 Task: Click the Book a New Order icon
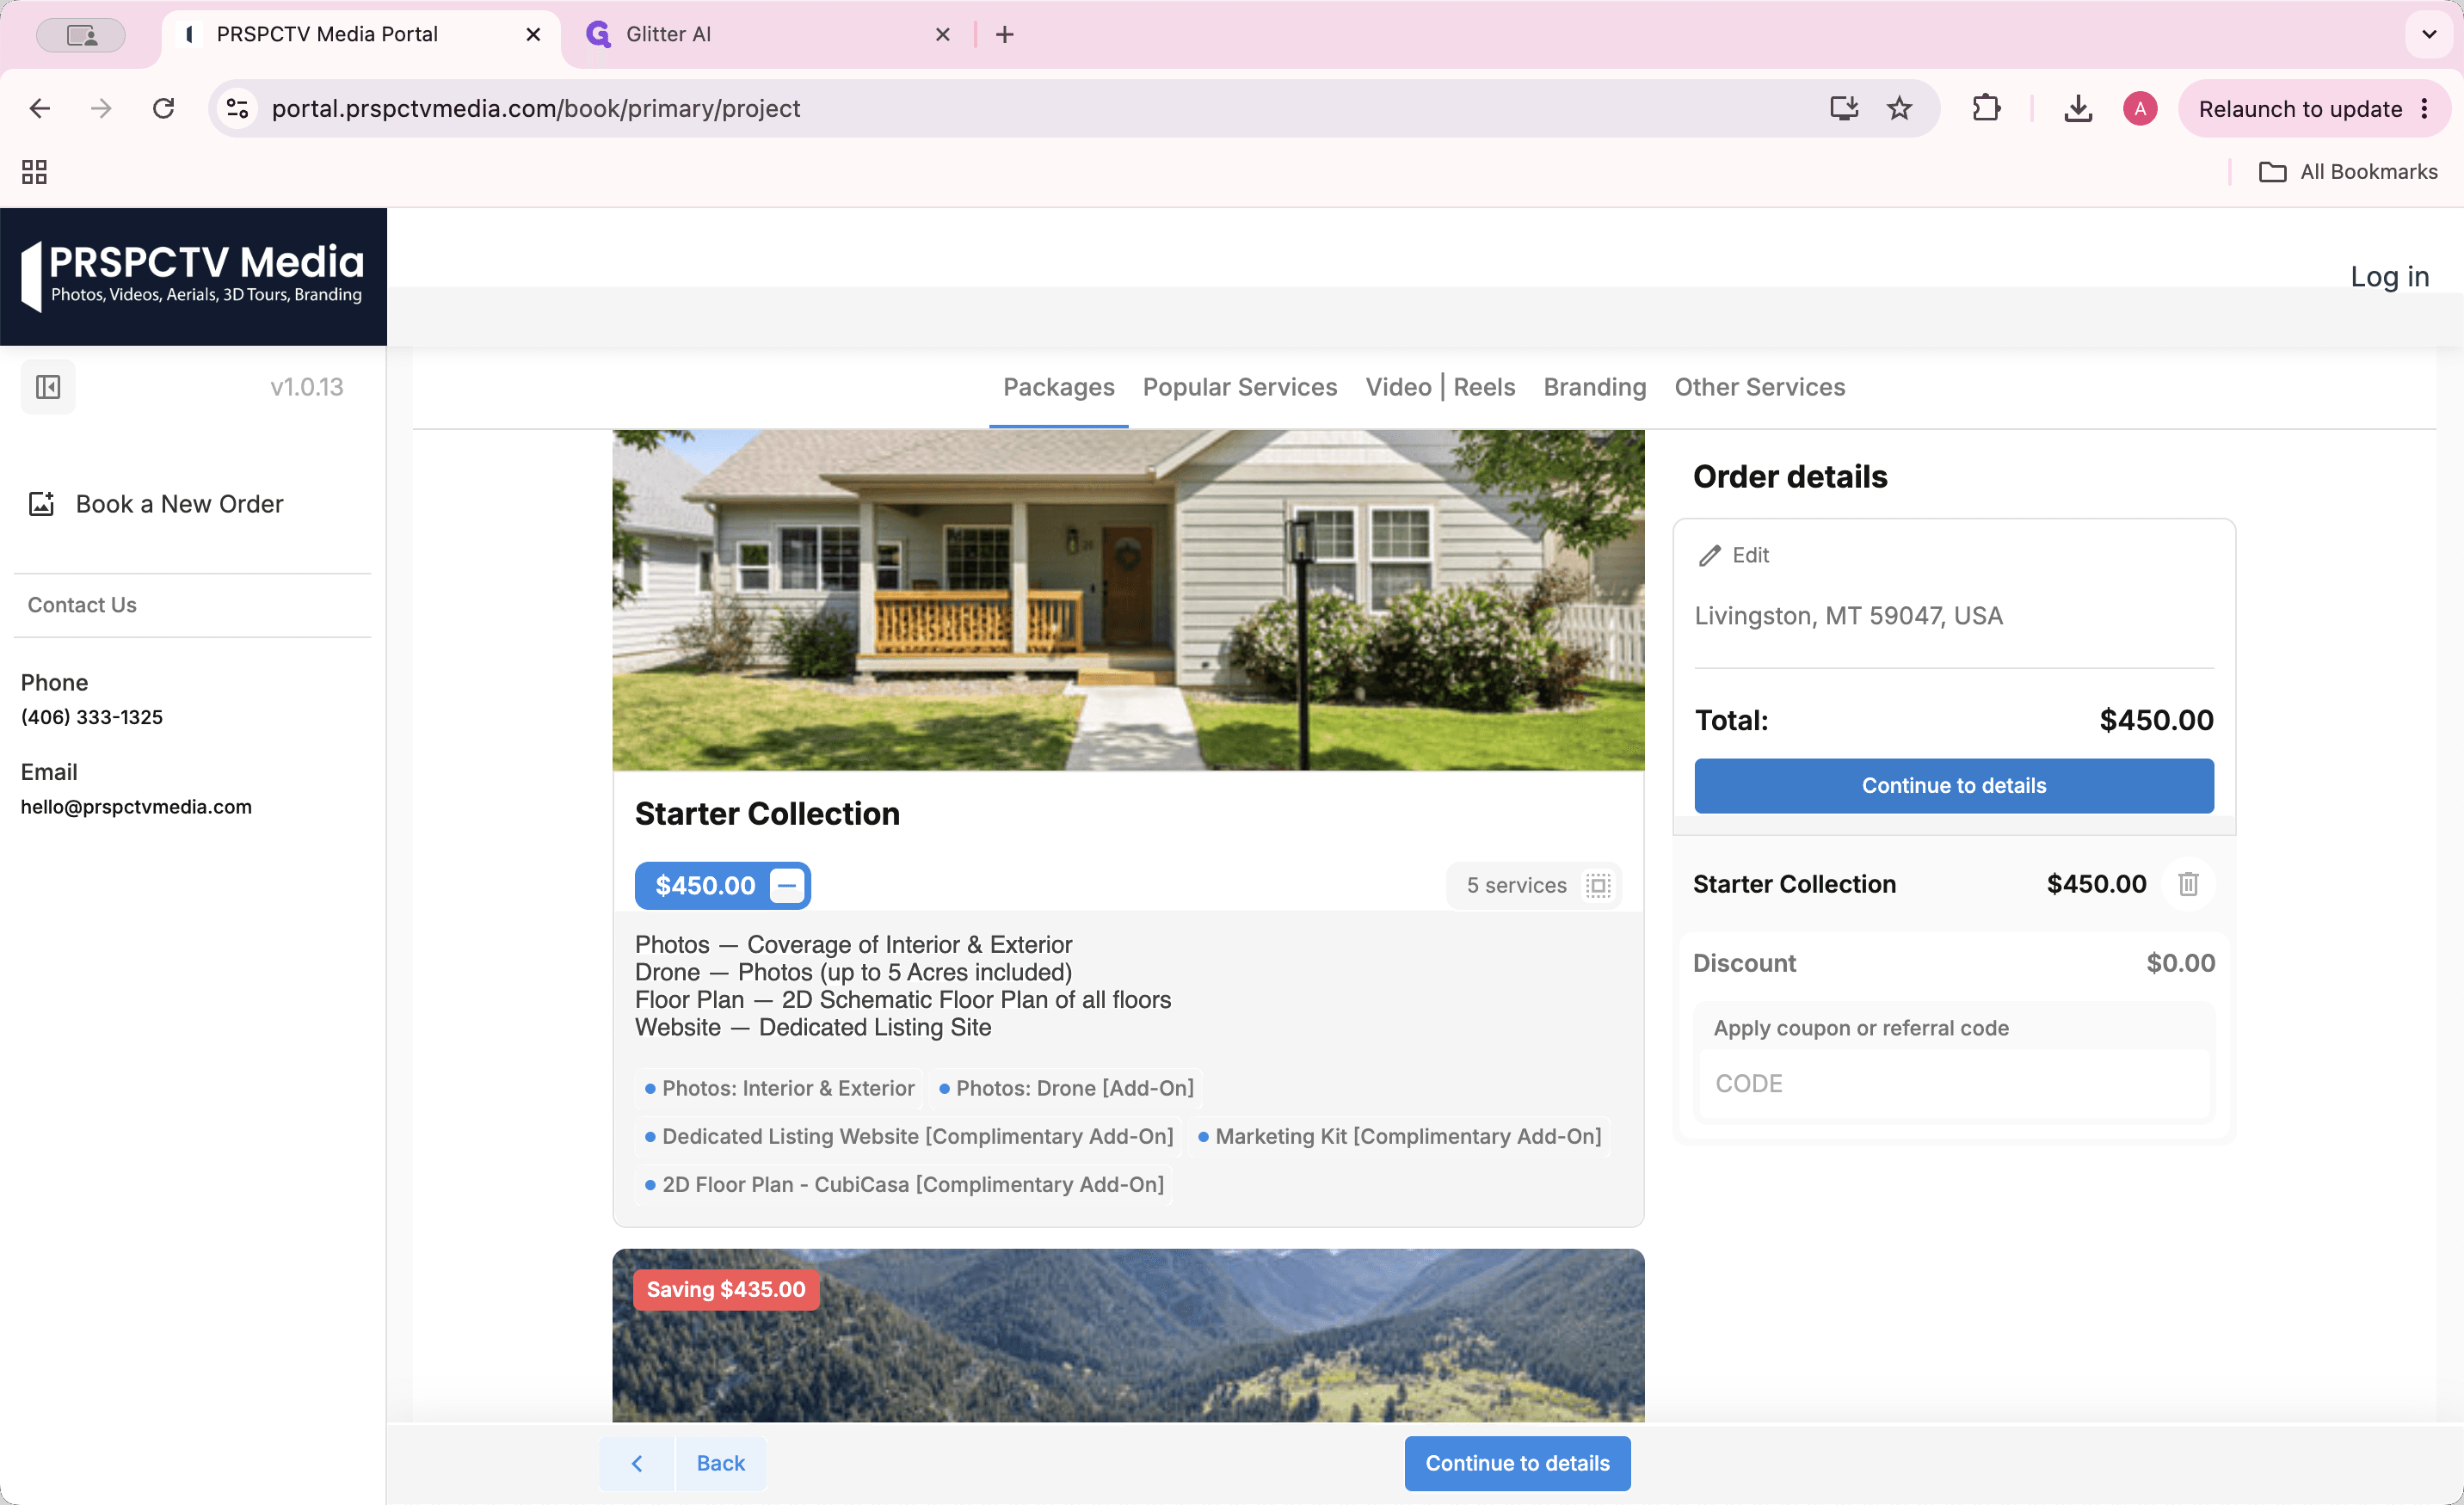click(x=41, y=504)
